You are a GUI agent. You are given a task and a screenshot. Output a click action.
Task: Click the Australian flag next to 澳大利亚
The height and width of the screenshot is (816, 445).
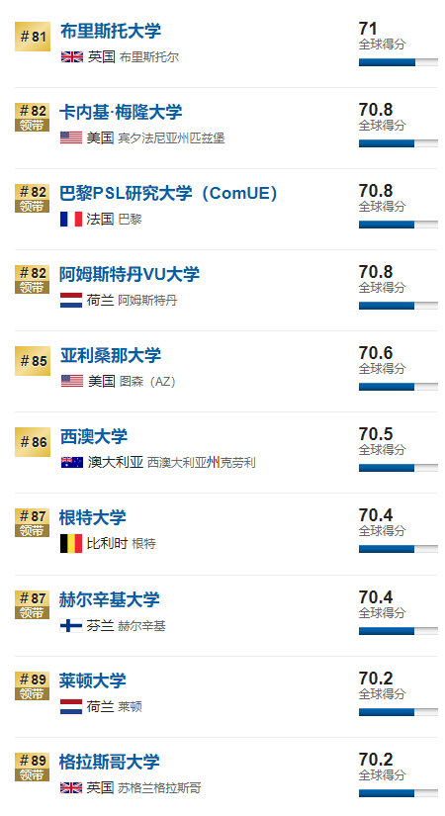click(72, 462)
